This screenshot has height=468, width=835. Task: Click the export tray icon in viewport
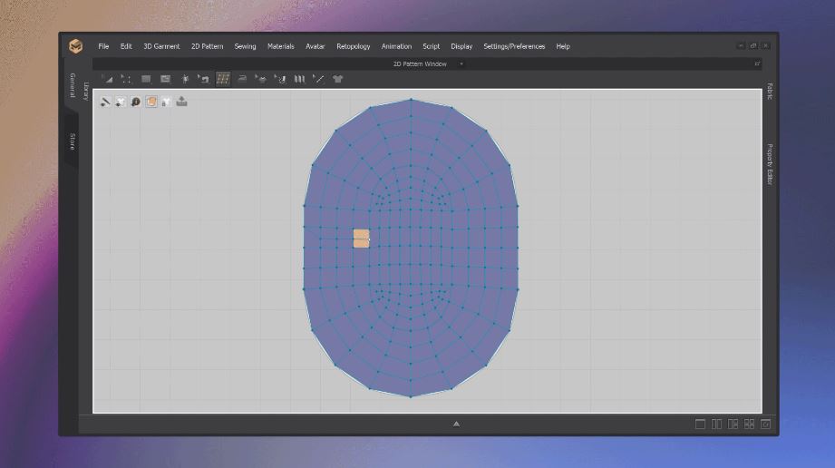(181, 102)
